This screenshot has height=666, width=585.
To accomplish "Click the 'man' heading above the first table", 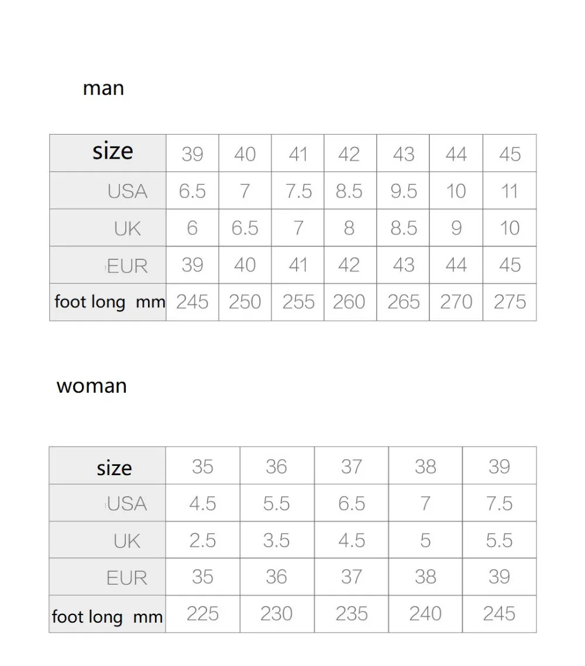I will [104, 88].
